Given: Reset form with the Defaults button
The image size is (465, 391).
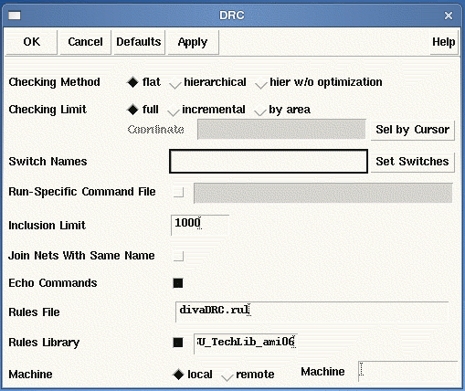Looking at the screenshot, I should (x=139, y=42).
